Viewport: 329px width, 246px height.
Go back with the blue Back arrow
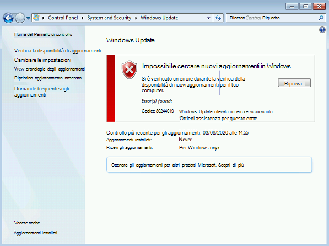[8, 18]
